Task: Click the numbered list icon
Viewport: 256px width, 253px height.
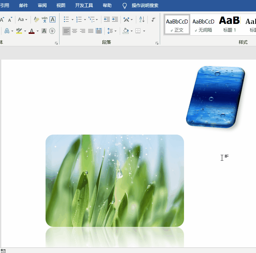Action: click(79, 19)
